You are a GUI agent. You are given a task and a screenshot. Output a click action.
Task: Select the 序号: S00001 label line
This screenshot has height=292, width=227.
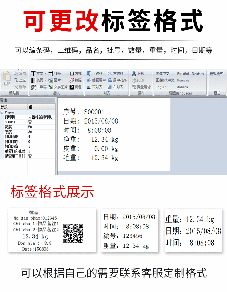84,112
